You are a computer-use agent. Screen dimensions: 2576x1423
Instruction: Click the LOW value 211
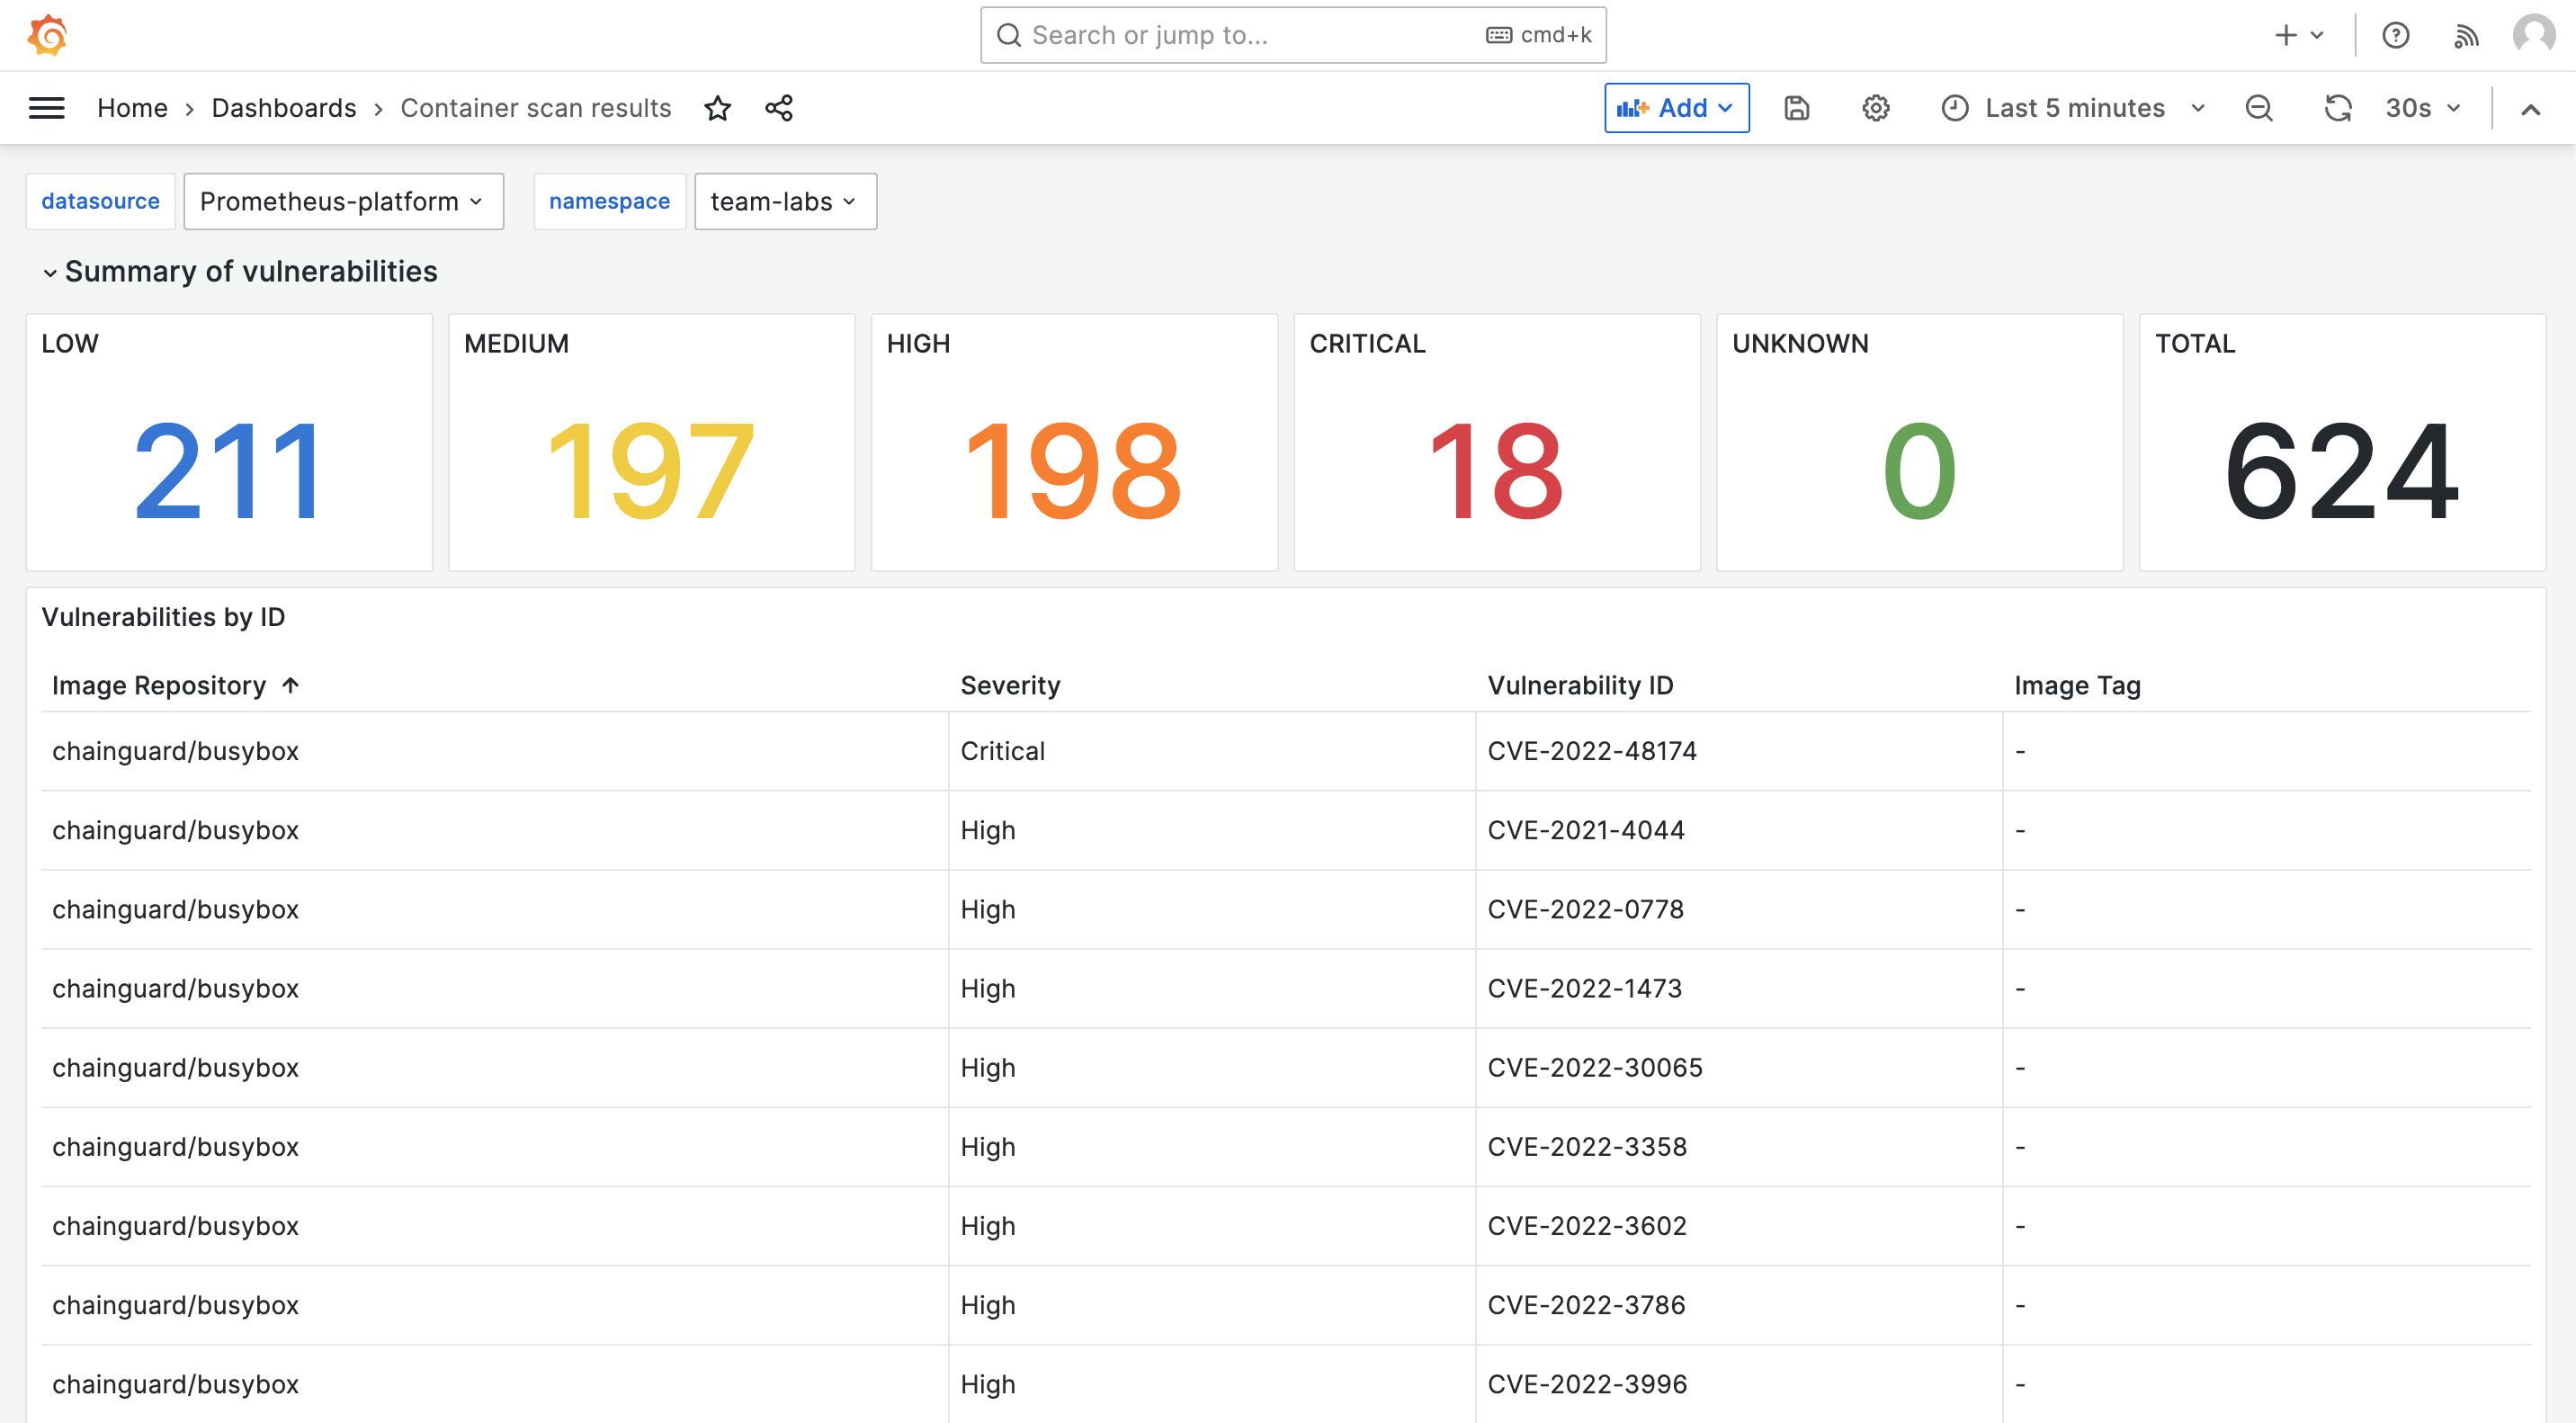click(229, 471)
